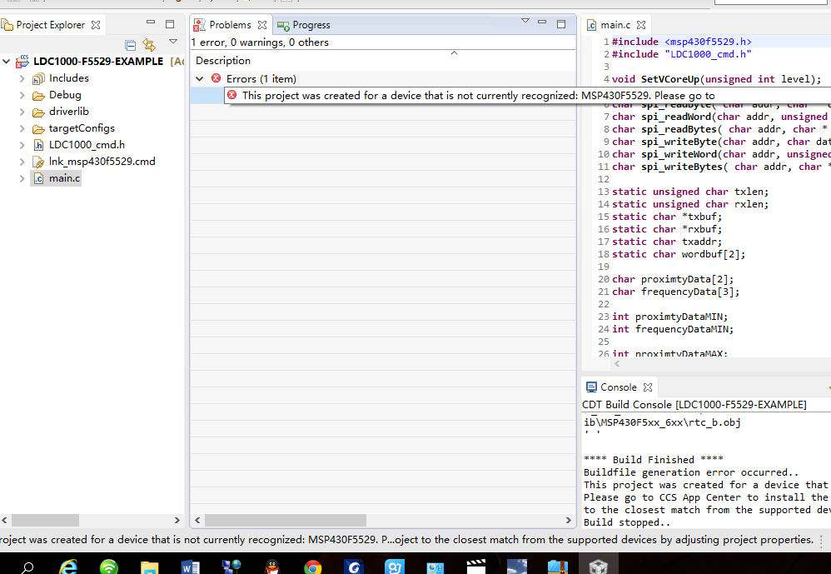
Task: Select Includes in the project tree
Action: (69, 78)
